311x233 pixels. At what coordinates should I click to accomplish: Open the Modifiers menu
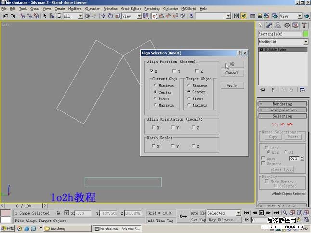coord(75,9)
